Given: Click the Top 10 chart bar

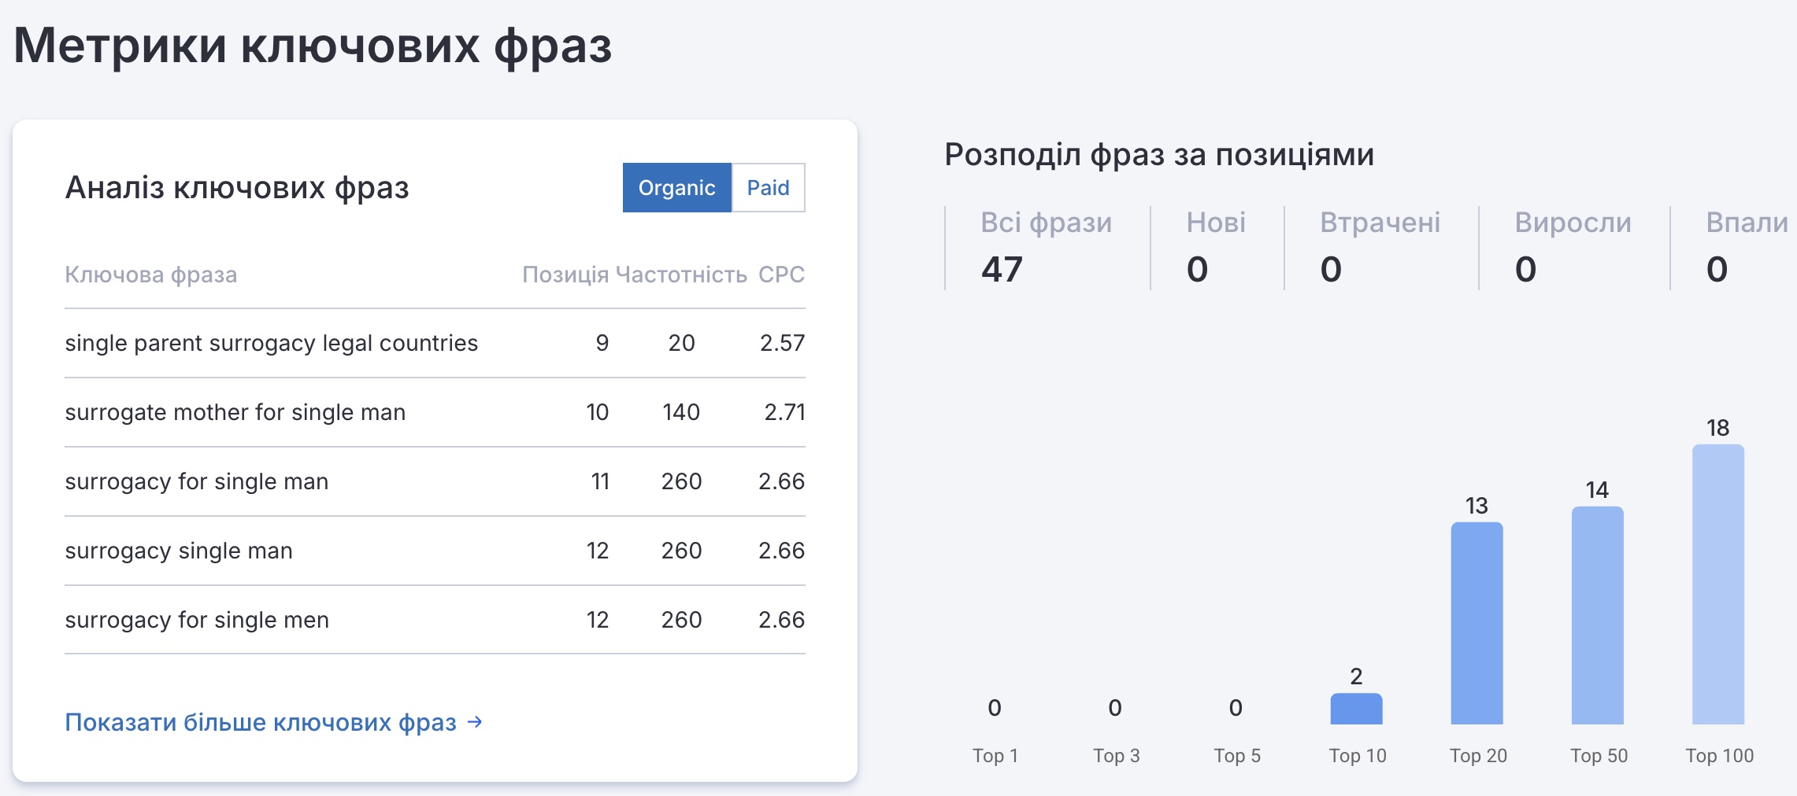Looking at the screenshot, I should click(1356, 709).
